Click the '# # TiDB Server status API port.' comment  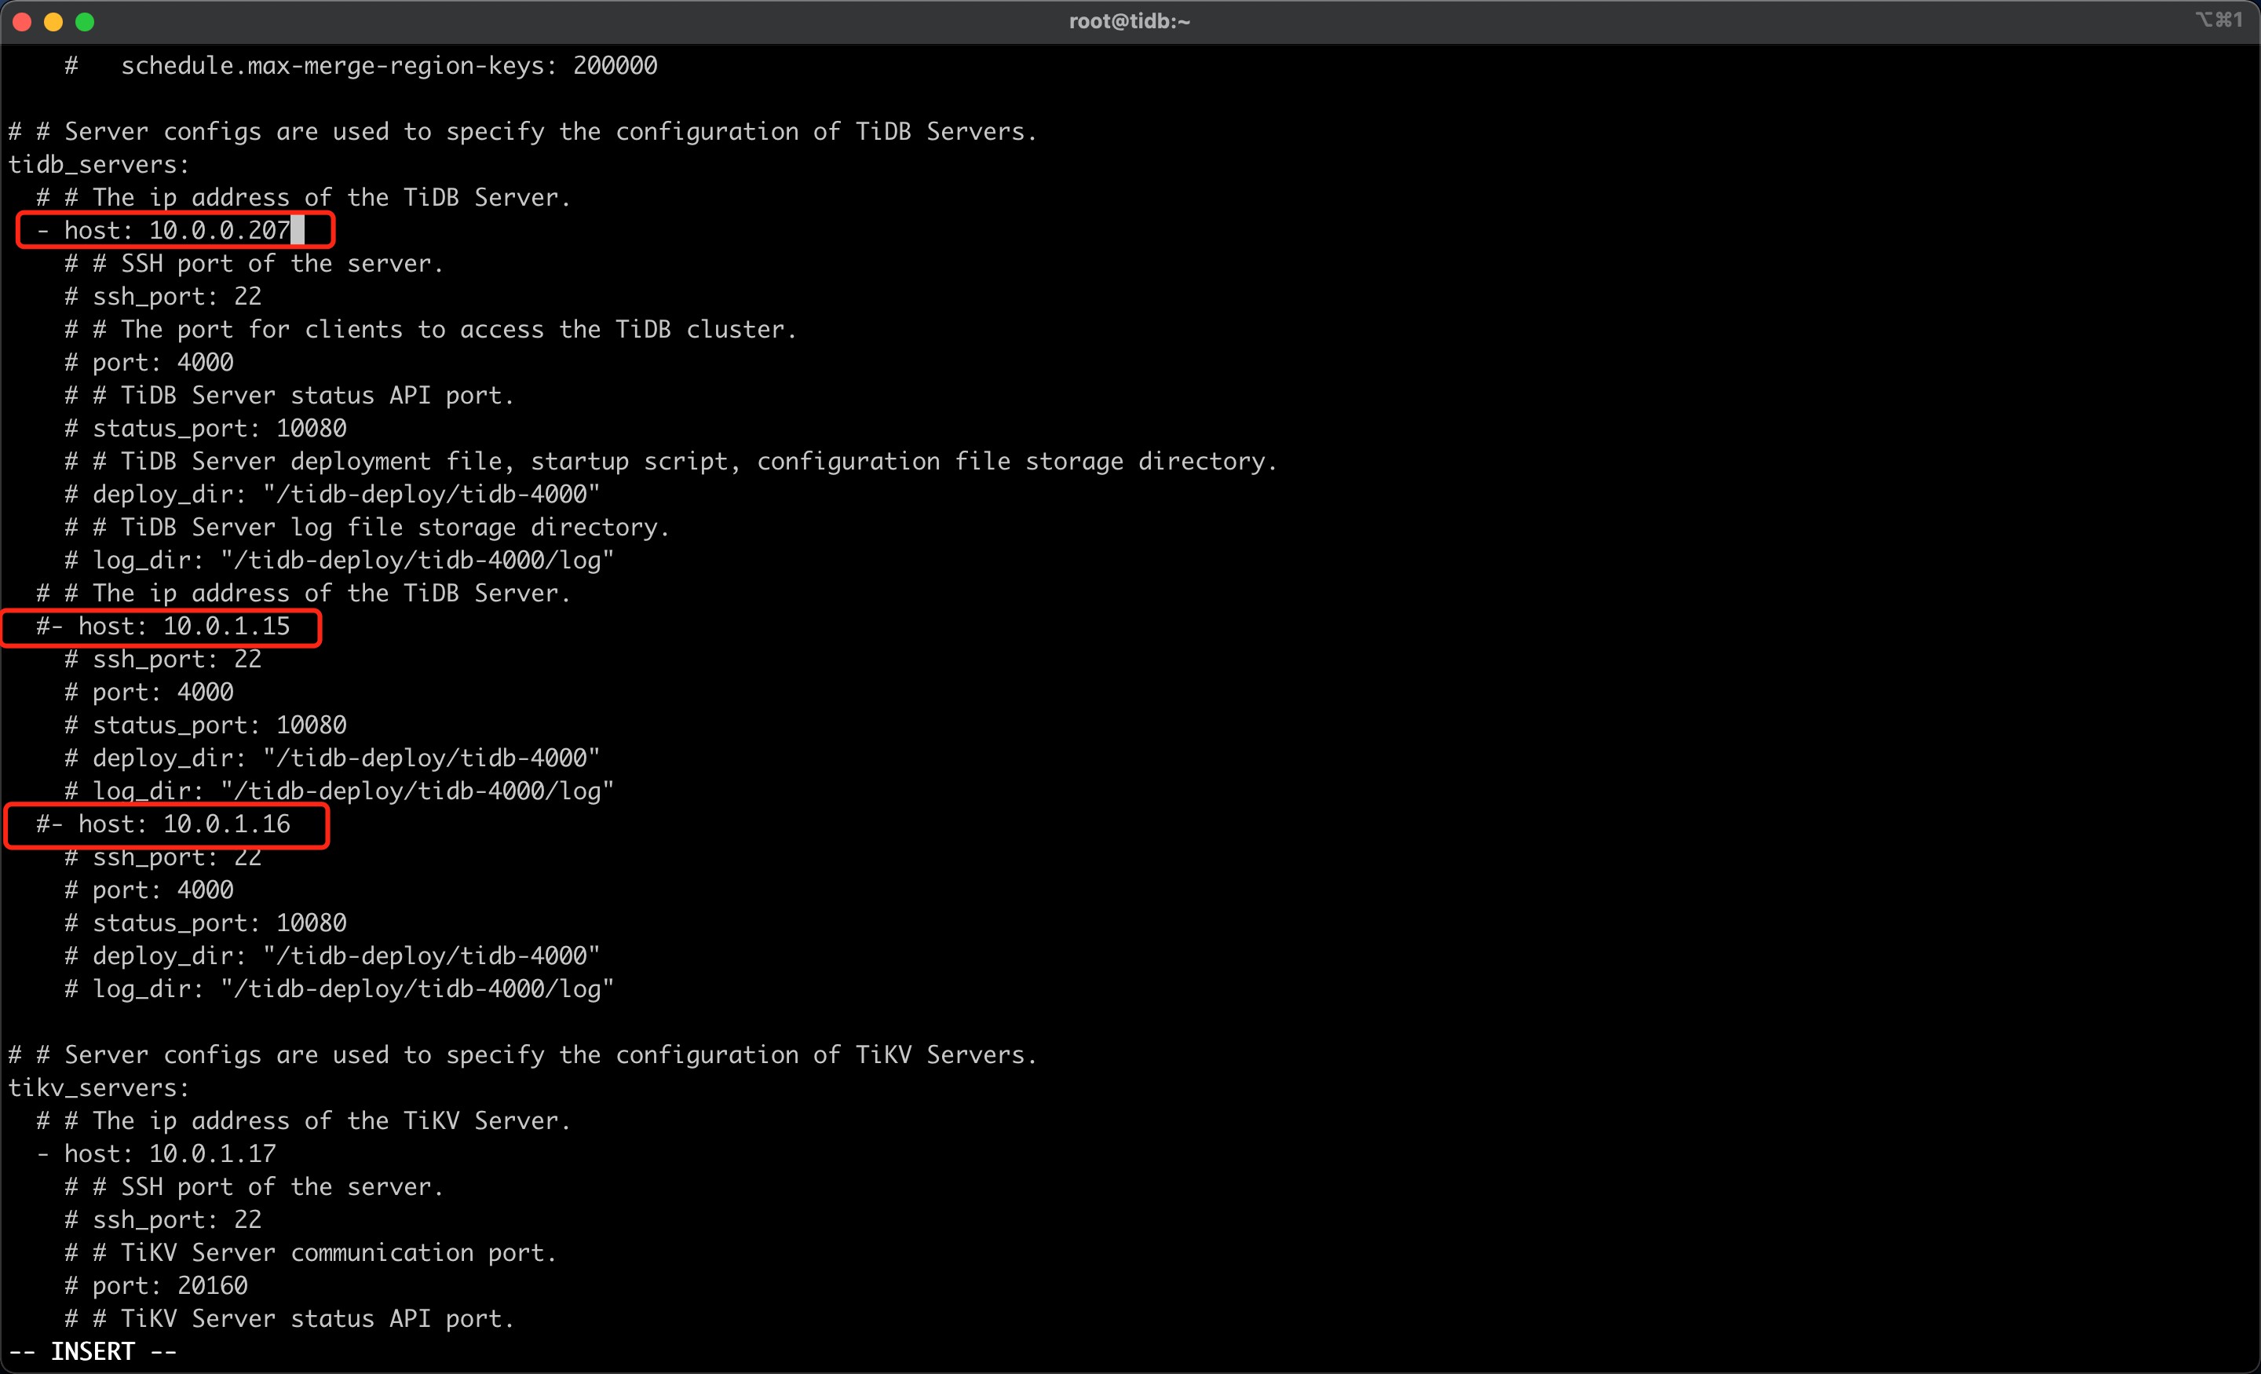pos(289,396)
